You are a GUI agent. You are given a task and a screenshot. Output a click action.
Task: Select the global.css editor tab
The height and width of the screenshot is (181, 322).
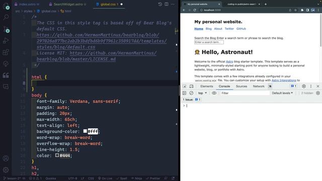[x=109, y=4]
